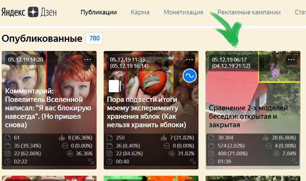Open three-dot menu on the gazebo article card
The image size is (306, 181).
point(291,59)
